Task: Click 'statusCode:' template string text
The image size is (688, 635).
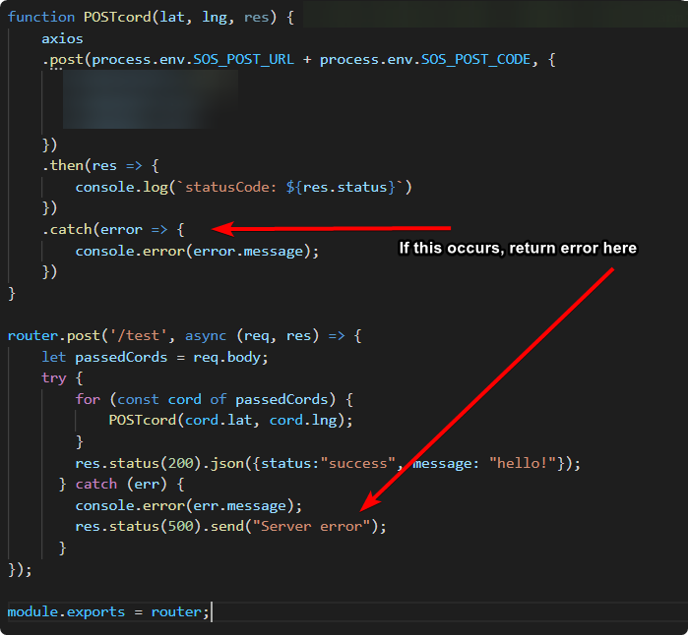Action: (230, 187)
